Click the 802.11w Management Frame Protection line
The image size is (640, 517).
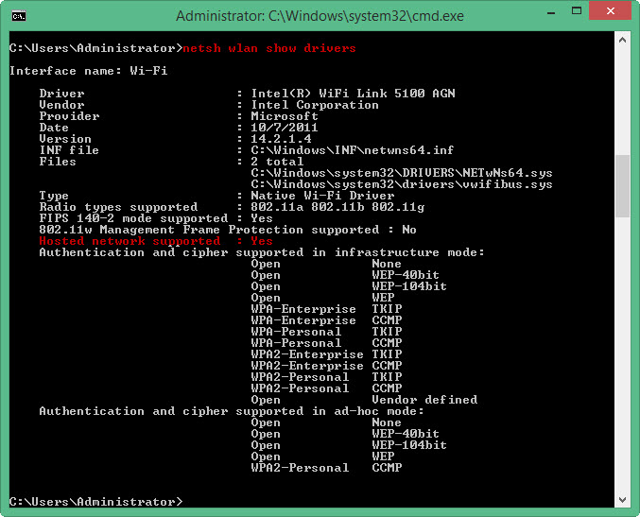point(228,230)
